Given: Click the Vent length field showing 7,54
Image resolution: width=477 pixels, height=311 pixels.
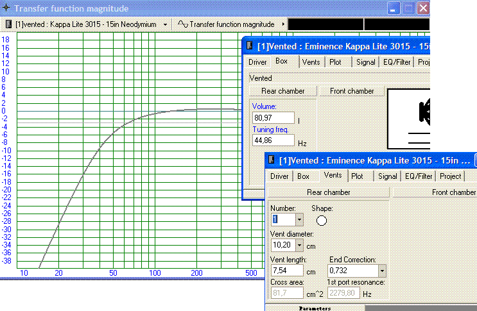Looking at the screenshot, I should (x=287, y=271).
